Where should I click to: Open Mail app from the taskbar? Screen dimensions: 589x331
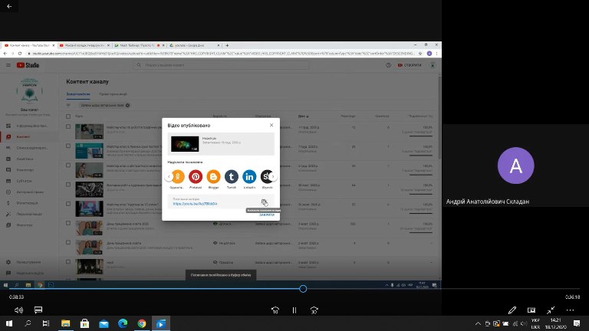coord(104,323)
